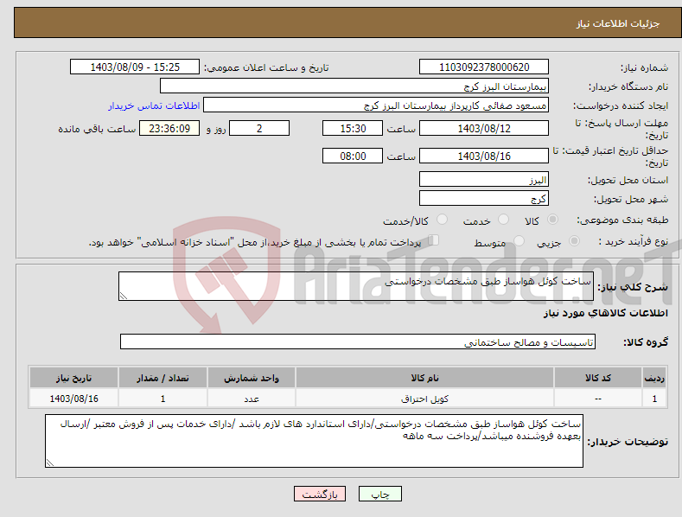Click the delivery city field کرج
The width and height of the screenshot is (682, 517).
[484, 199]
